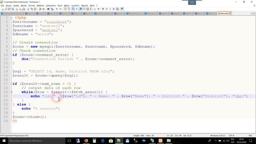Open Find with the binoculars icon

tap(48, 9)
